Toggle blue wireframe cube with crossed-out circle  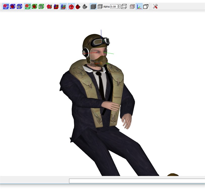coord(6,6)
